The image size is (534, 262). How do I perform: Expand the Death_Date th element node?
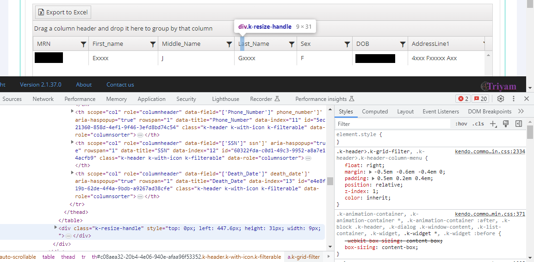tap(72, 173)
